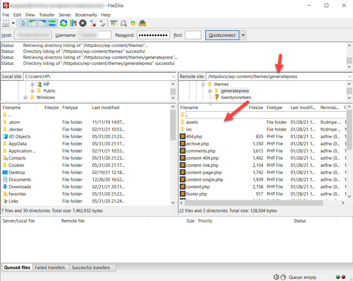Click the Username input field

coord(94,35)
